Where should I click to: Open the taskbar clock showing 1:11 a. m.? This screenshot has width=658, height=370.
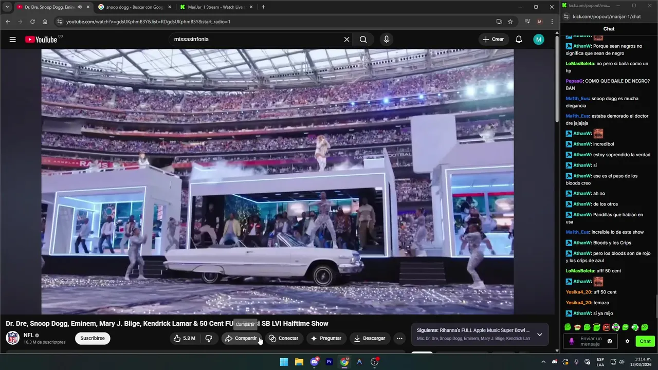pos(641,362)
